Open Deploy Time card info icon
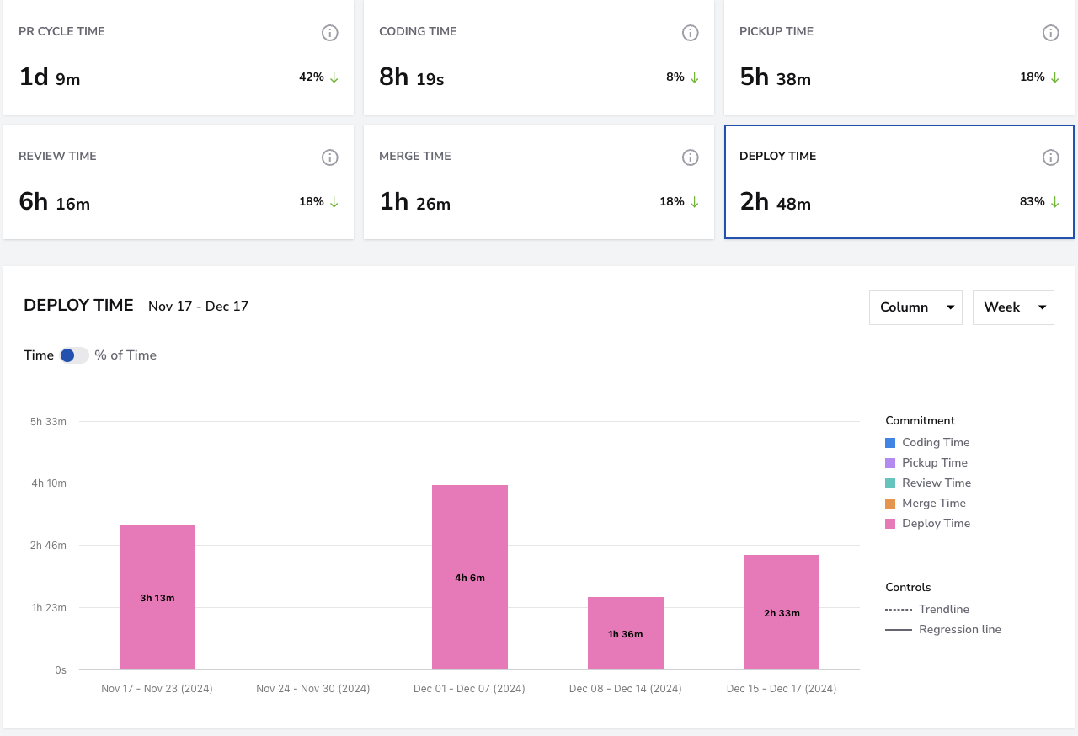Screen dimensions: 1078x736 pyautogui.click(x=1051, y=157)
